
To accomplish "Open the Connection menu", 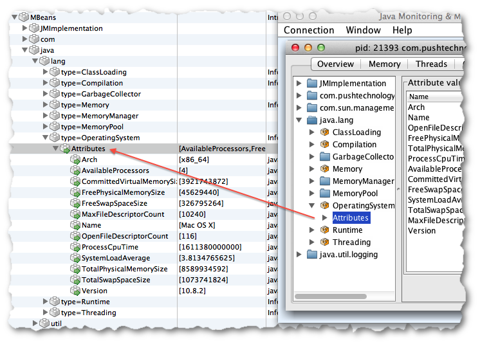I will [x=309, y=30].
